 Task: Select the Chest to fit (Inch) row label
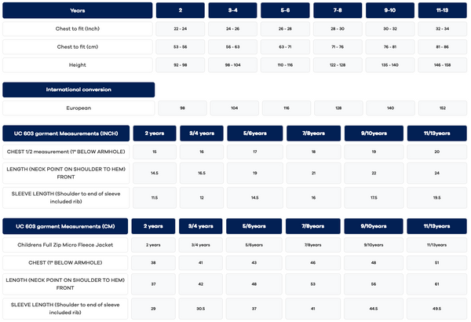coord(78,29)
